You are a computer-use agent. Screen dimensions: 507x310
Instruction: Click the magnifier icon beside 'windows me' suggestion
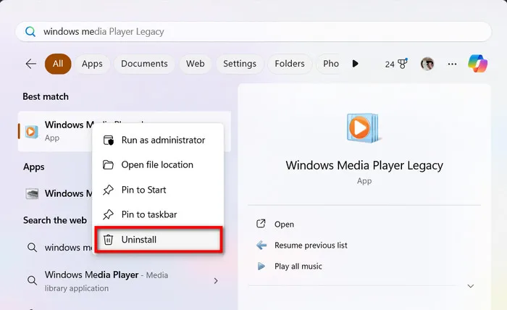(x=32, y=248)
